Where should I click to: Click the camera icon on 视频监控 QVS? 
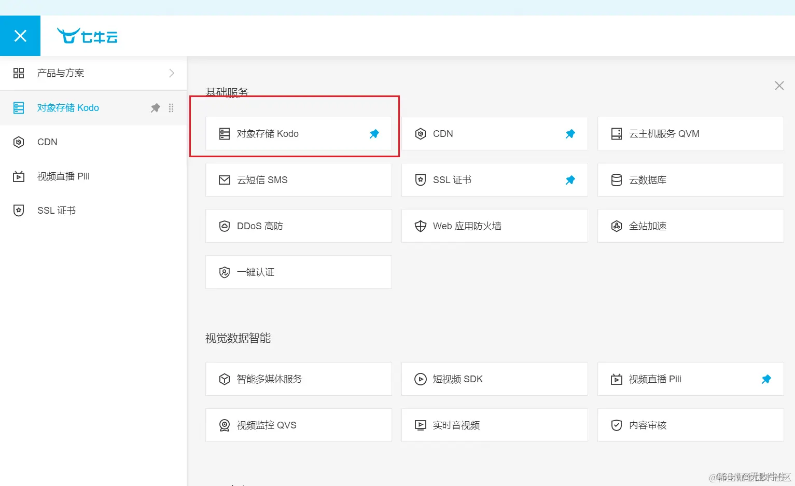(x=225, y=425)
